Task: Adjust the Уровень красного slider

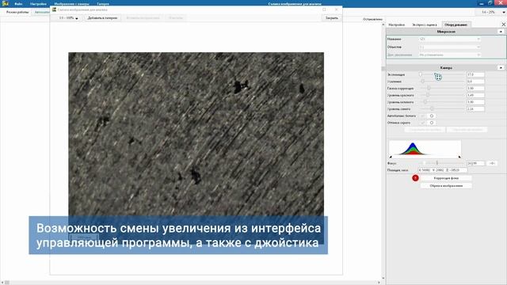Action: click(442, 95)
